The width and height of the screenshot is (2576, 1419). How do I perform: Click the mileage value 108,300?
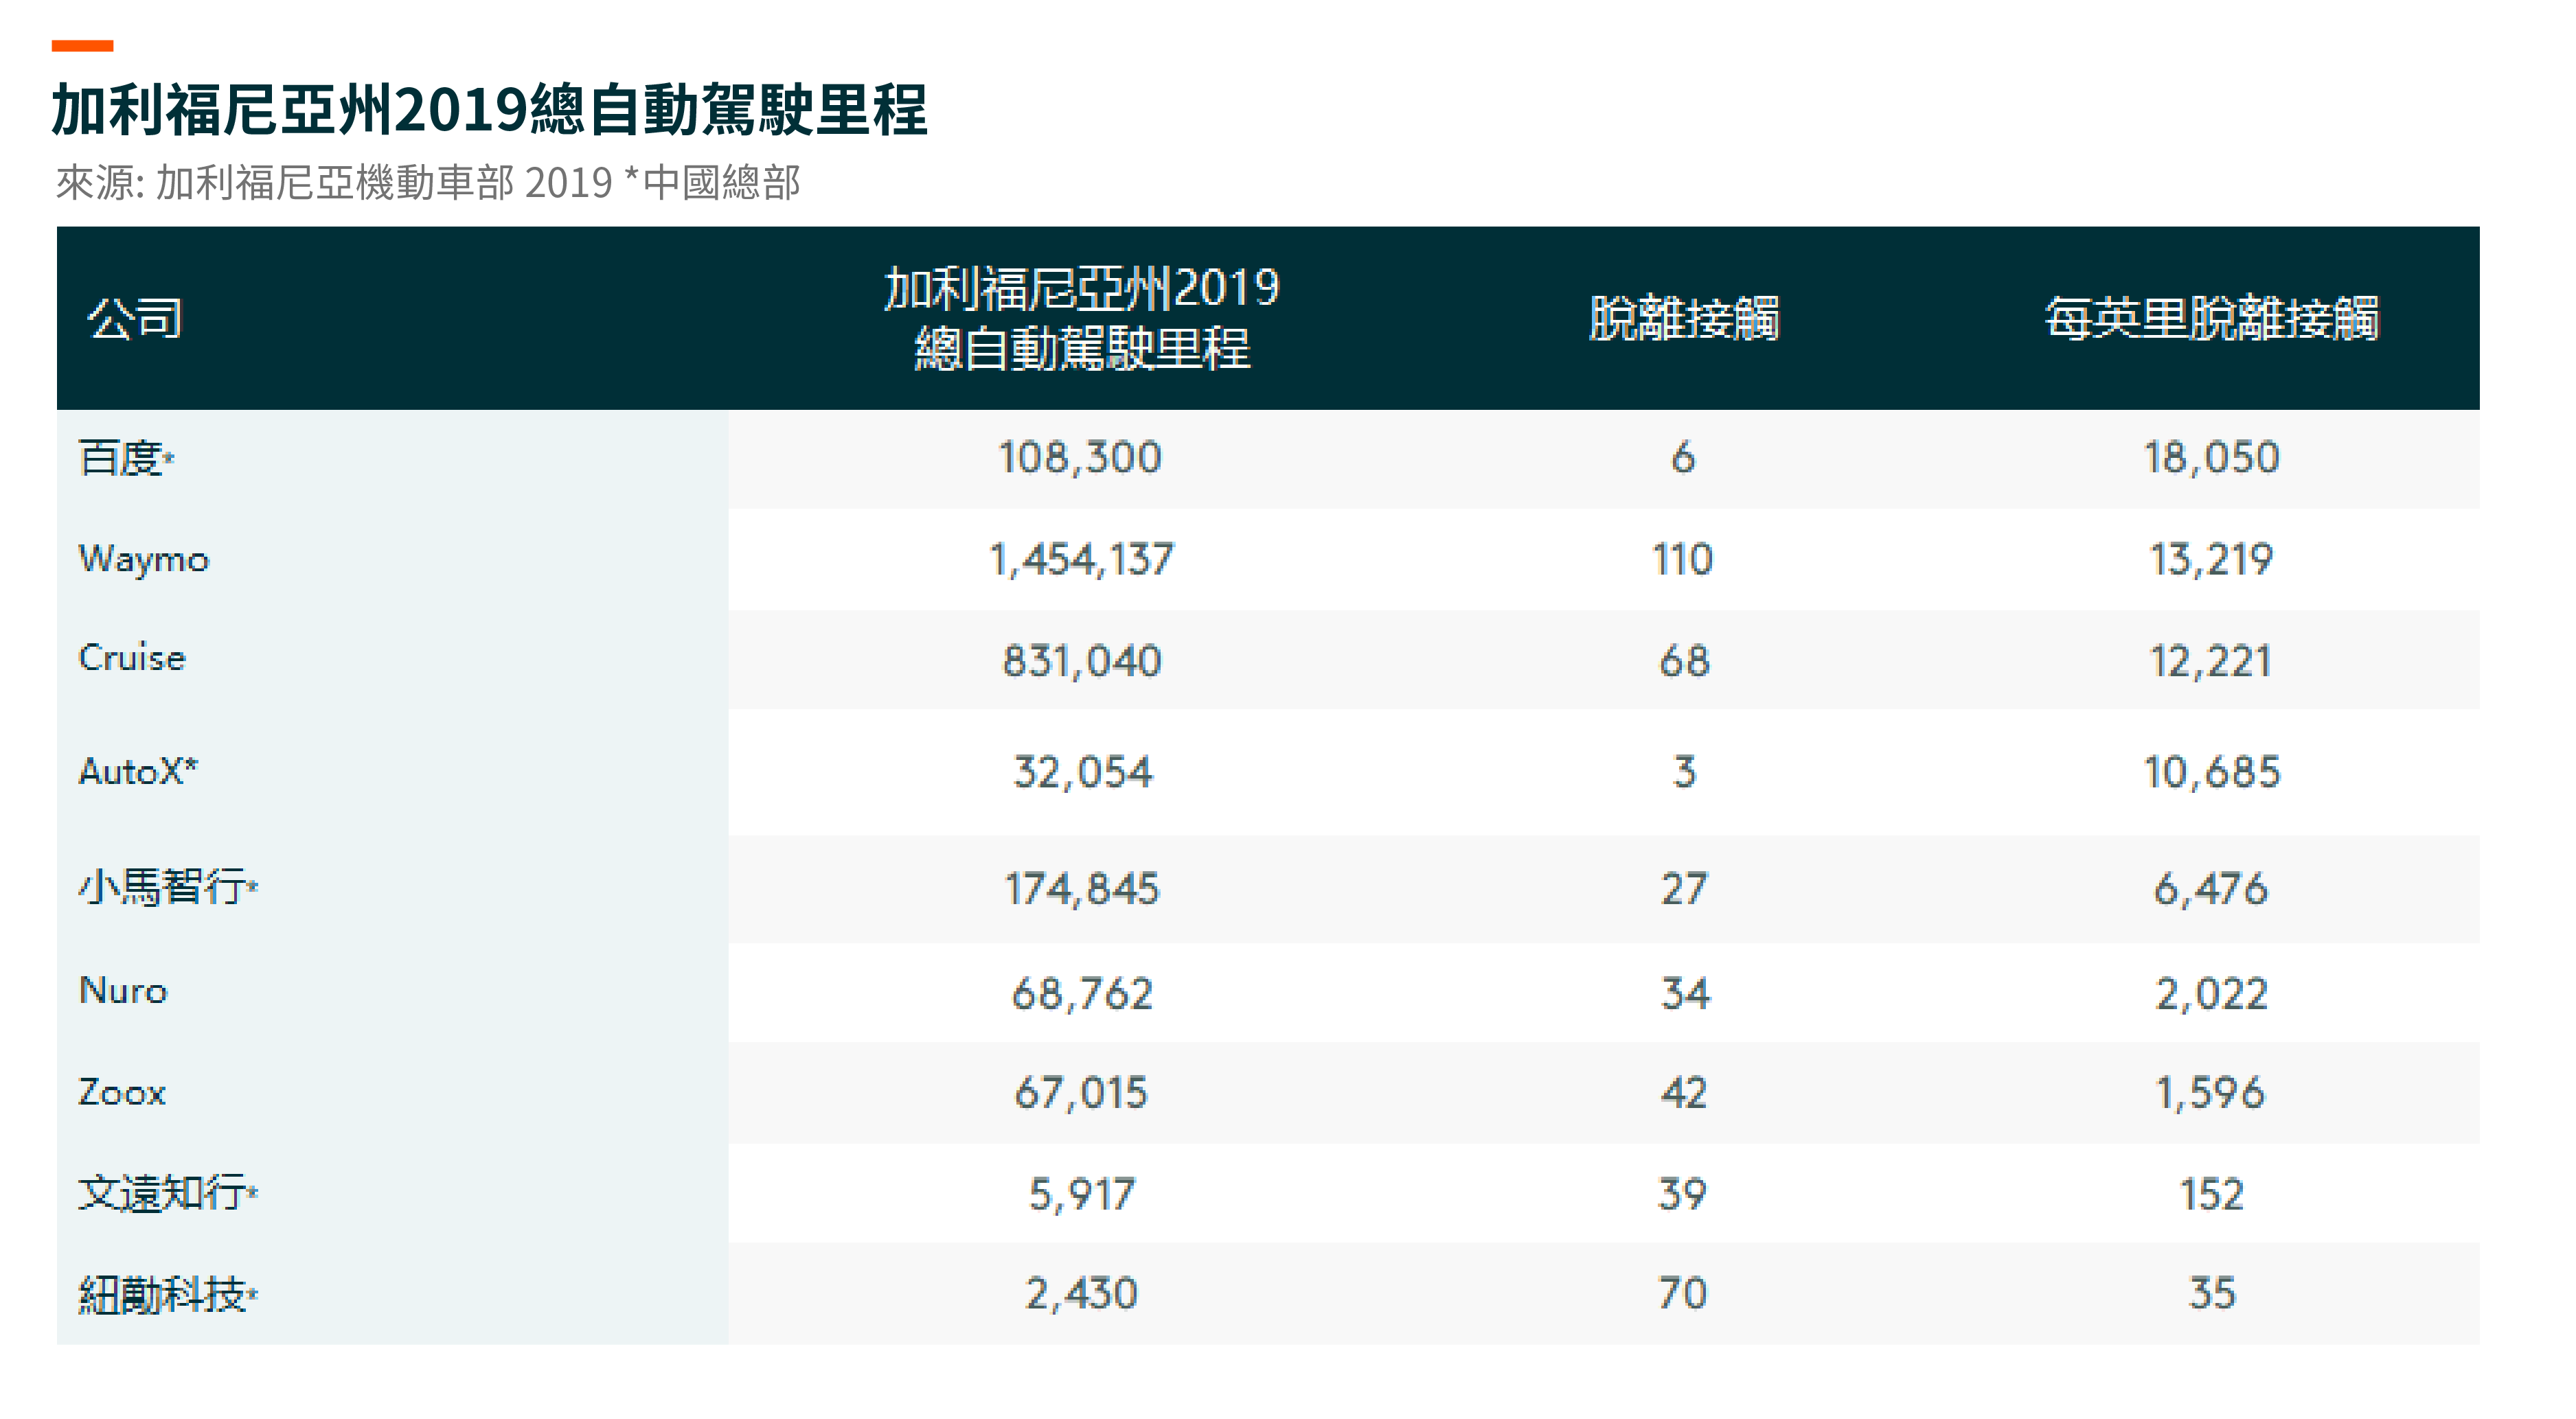[x=1081, y=459]
